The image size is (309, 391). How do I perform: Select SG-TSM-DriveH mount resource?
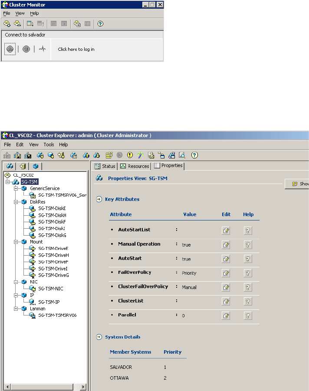pos(53,255)
